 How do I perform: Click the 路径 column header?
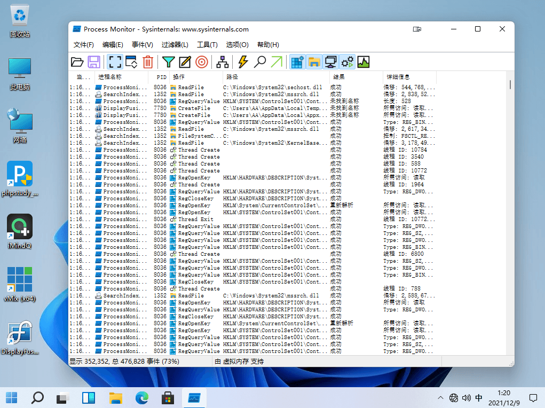[x=275, y=77]
